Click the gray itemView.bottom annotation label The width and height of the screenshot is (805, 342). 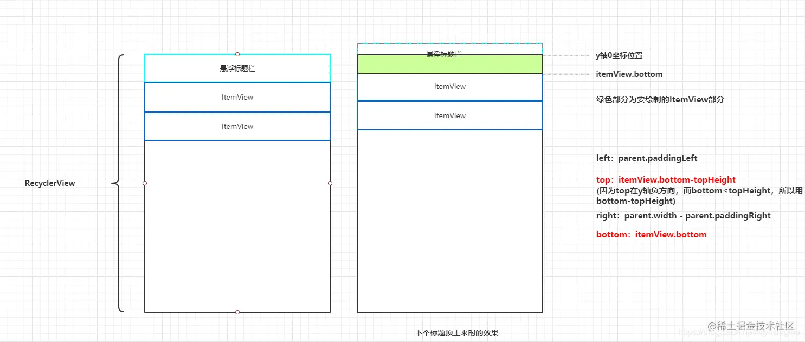pos(629,74)
